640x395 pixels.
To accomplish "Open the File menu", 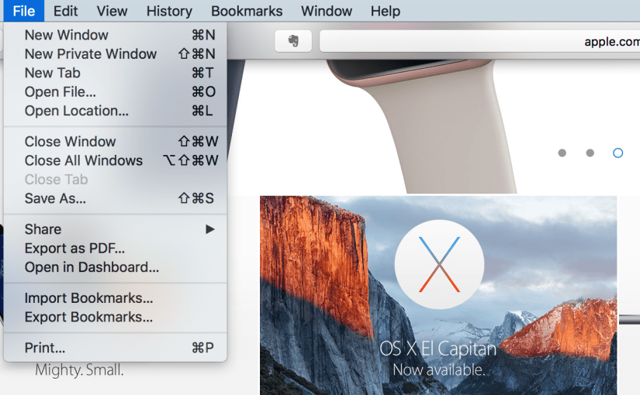I will [x=24, y=11].
